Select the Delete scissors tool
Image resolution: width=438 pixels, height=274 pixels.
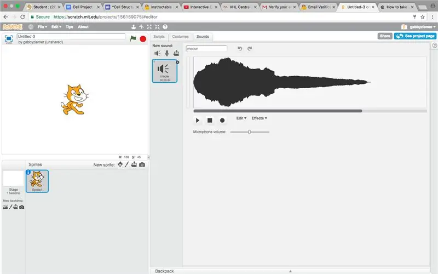141,27
